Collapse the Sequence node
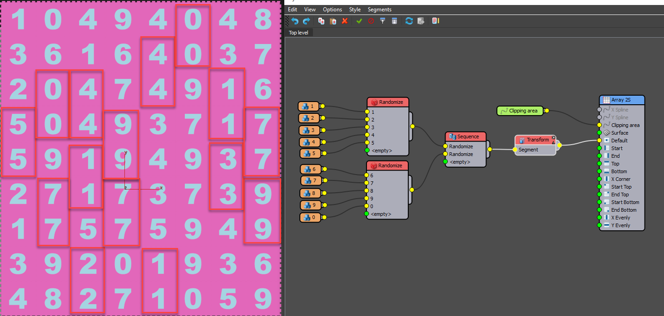The width and height of the screenshot is (664, 316). click(466, 136)
